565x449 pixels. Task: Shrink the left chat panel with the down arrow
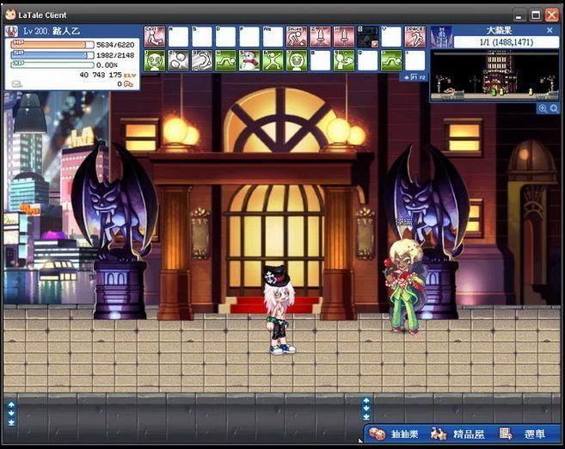(x=11, y=414)
